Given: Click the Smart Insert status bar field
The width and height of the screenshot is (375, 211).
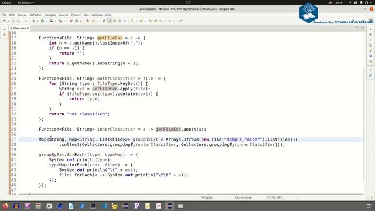Looking at the screenshot, I should coord(243,198).
